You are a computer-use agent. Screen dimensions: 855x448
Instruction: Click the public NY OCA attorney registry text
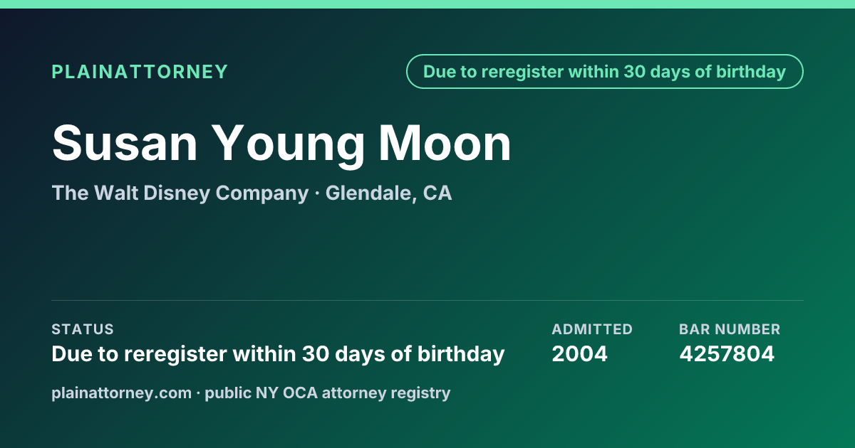click(328, 393)
